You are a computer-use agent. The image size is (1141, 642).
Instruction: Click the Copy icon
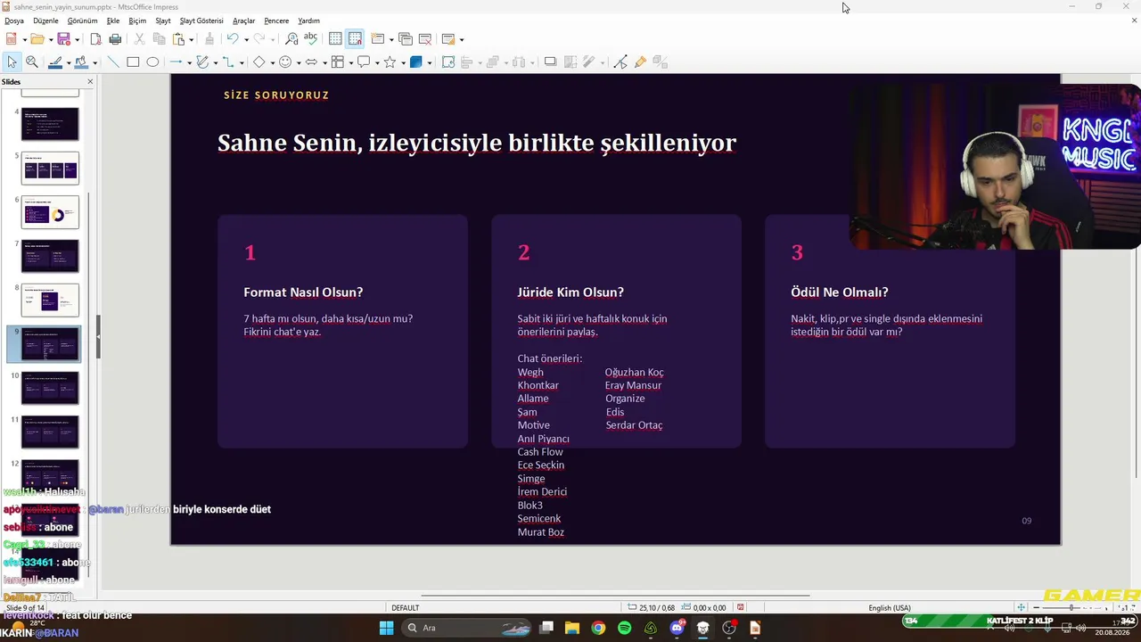159,39
